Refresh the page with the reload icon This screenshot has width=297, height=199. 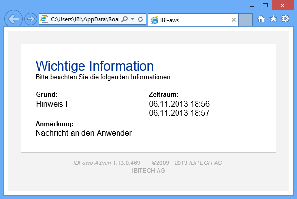140,19
